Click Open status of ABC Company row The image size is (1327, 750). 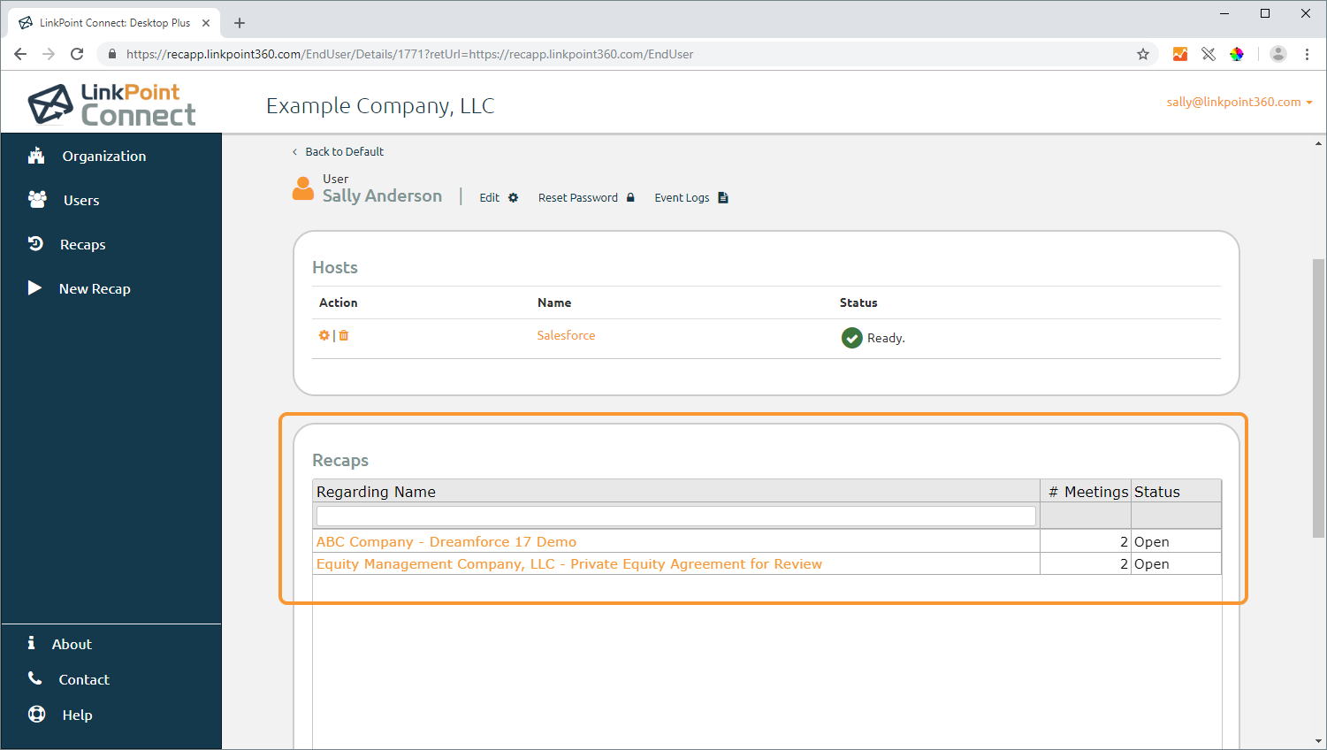point(1152,541)
